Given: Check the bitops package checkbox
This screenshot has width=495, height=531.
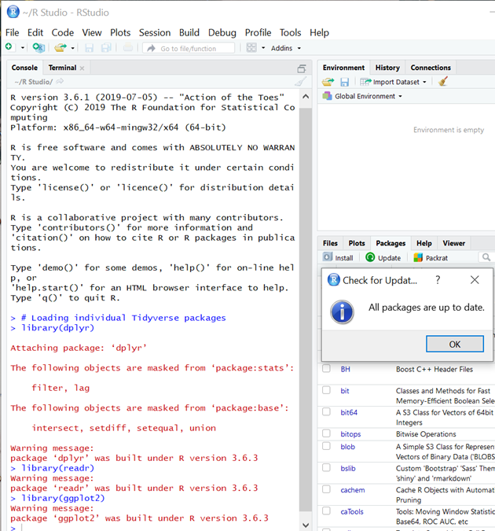Looking at the screenshot, I should click(326, 433).
